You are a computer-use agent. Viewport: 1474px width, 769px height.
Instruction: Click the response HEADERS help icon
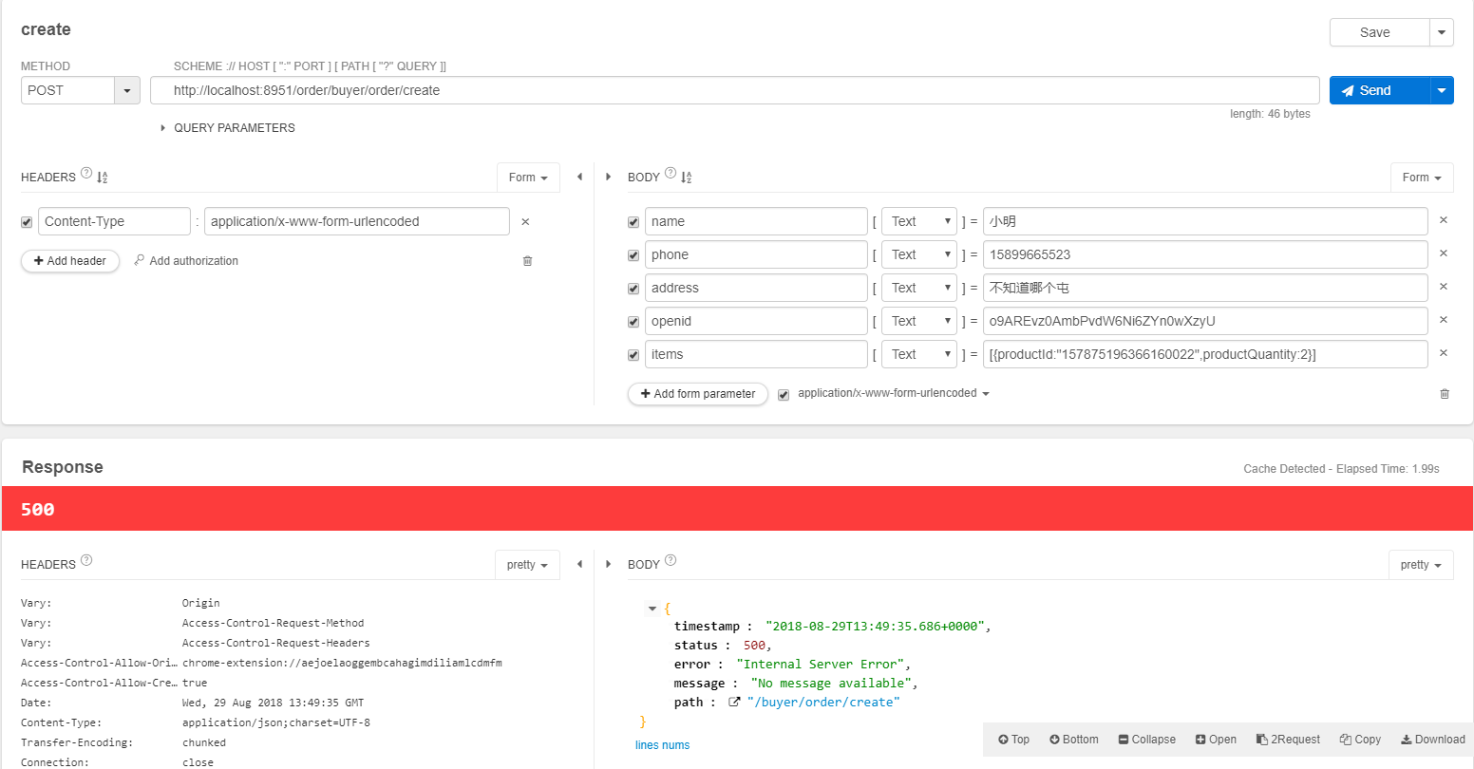[x=86, y=560]
